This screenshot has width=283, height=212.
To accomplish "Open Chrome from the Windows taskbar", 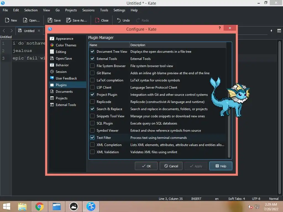I will [x=39, y=206].
